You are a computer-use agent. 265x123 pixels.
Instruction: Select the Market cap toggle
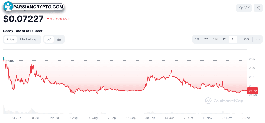point(29,39)
